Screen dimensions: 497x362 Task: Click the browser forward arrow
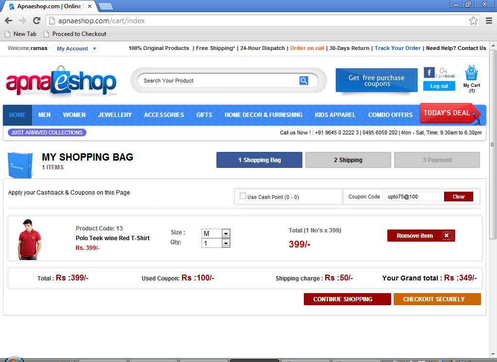22,20
